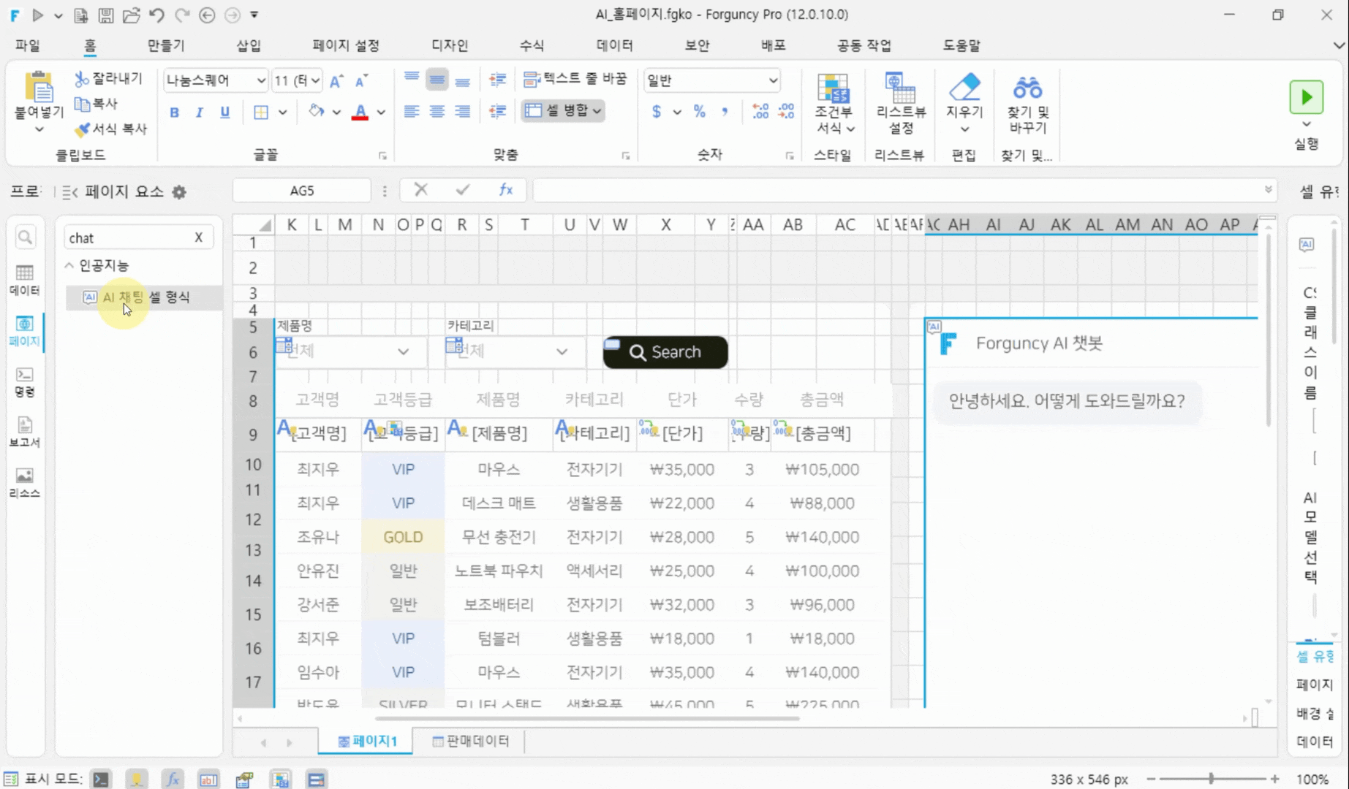Toggle Wrap Text (텍스트 줄 바꿈)
The image size is (1349, 789).
(x=575, y=79)
